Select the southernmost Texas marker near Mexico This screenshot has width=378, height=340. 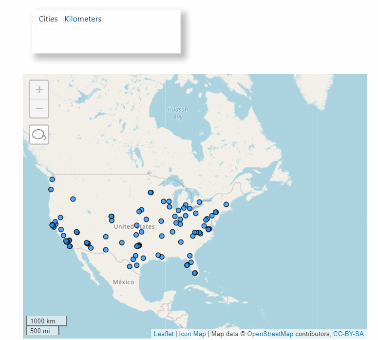coord(130,266)
